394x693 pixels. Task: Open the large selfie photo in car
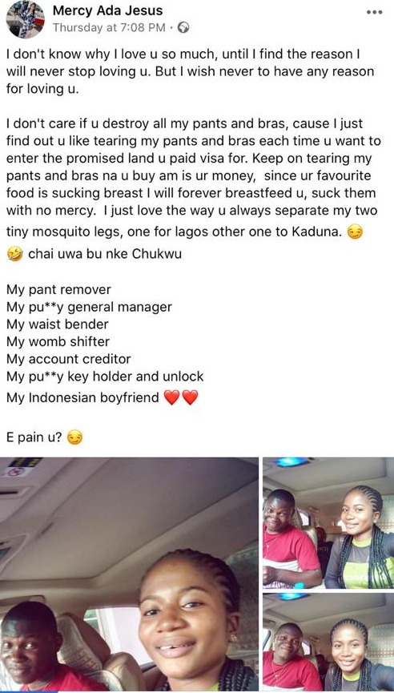pyautogui.click(x=129, y=574)
